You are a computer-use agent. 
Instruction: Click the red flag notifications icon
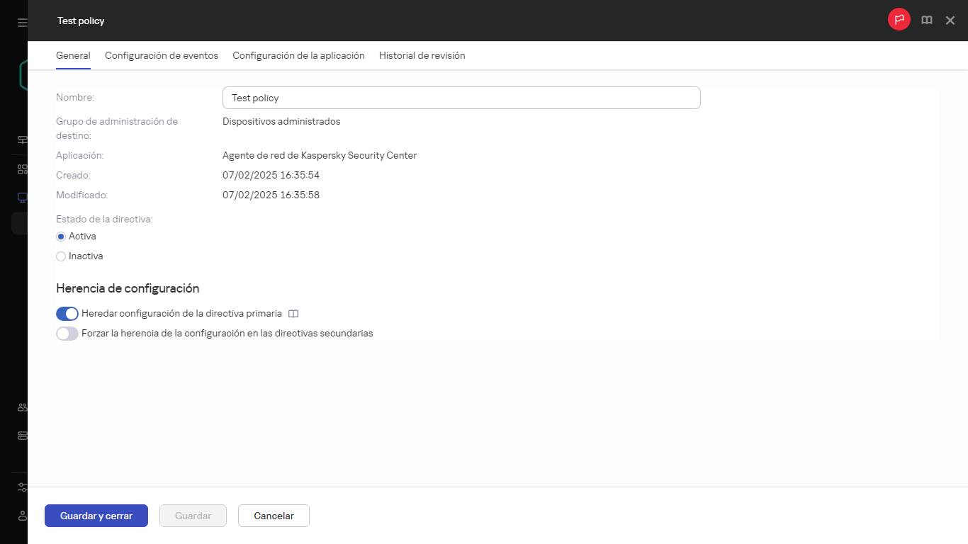click(899, 20)
